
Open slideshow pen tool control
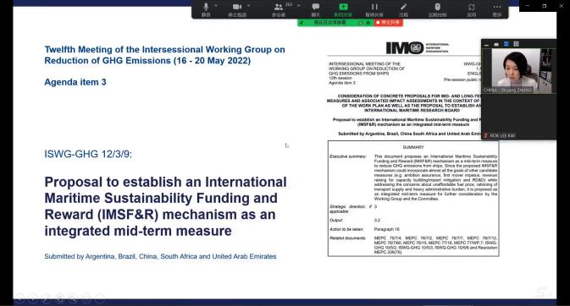(x=47, y=298)
